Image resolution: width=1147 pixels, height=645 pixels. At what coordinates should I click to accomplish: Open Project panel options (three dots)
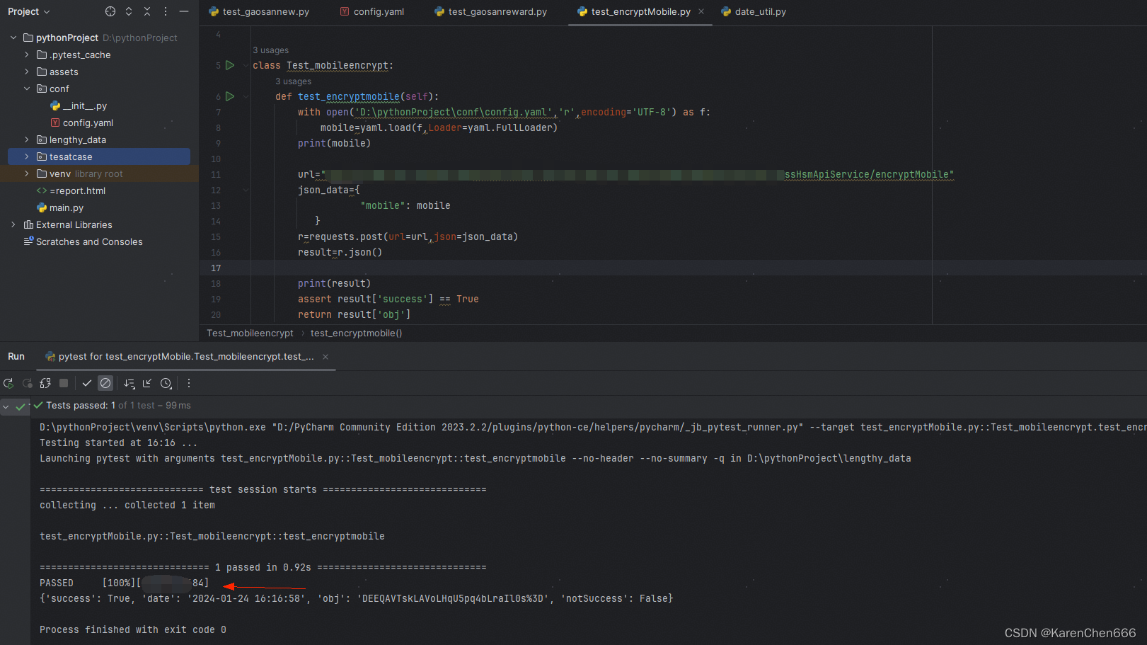(166, 11)
